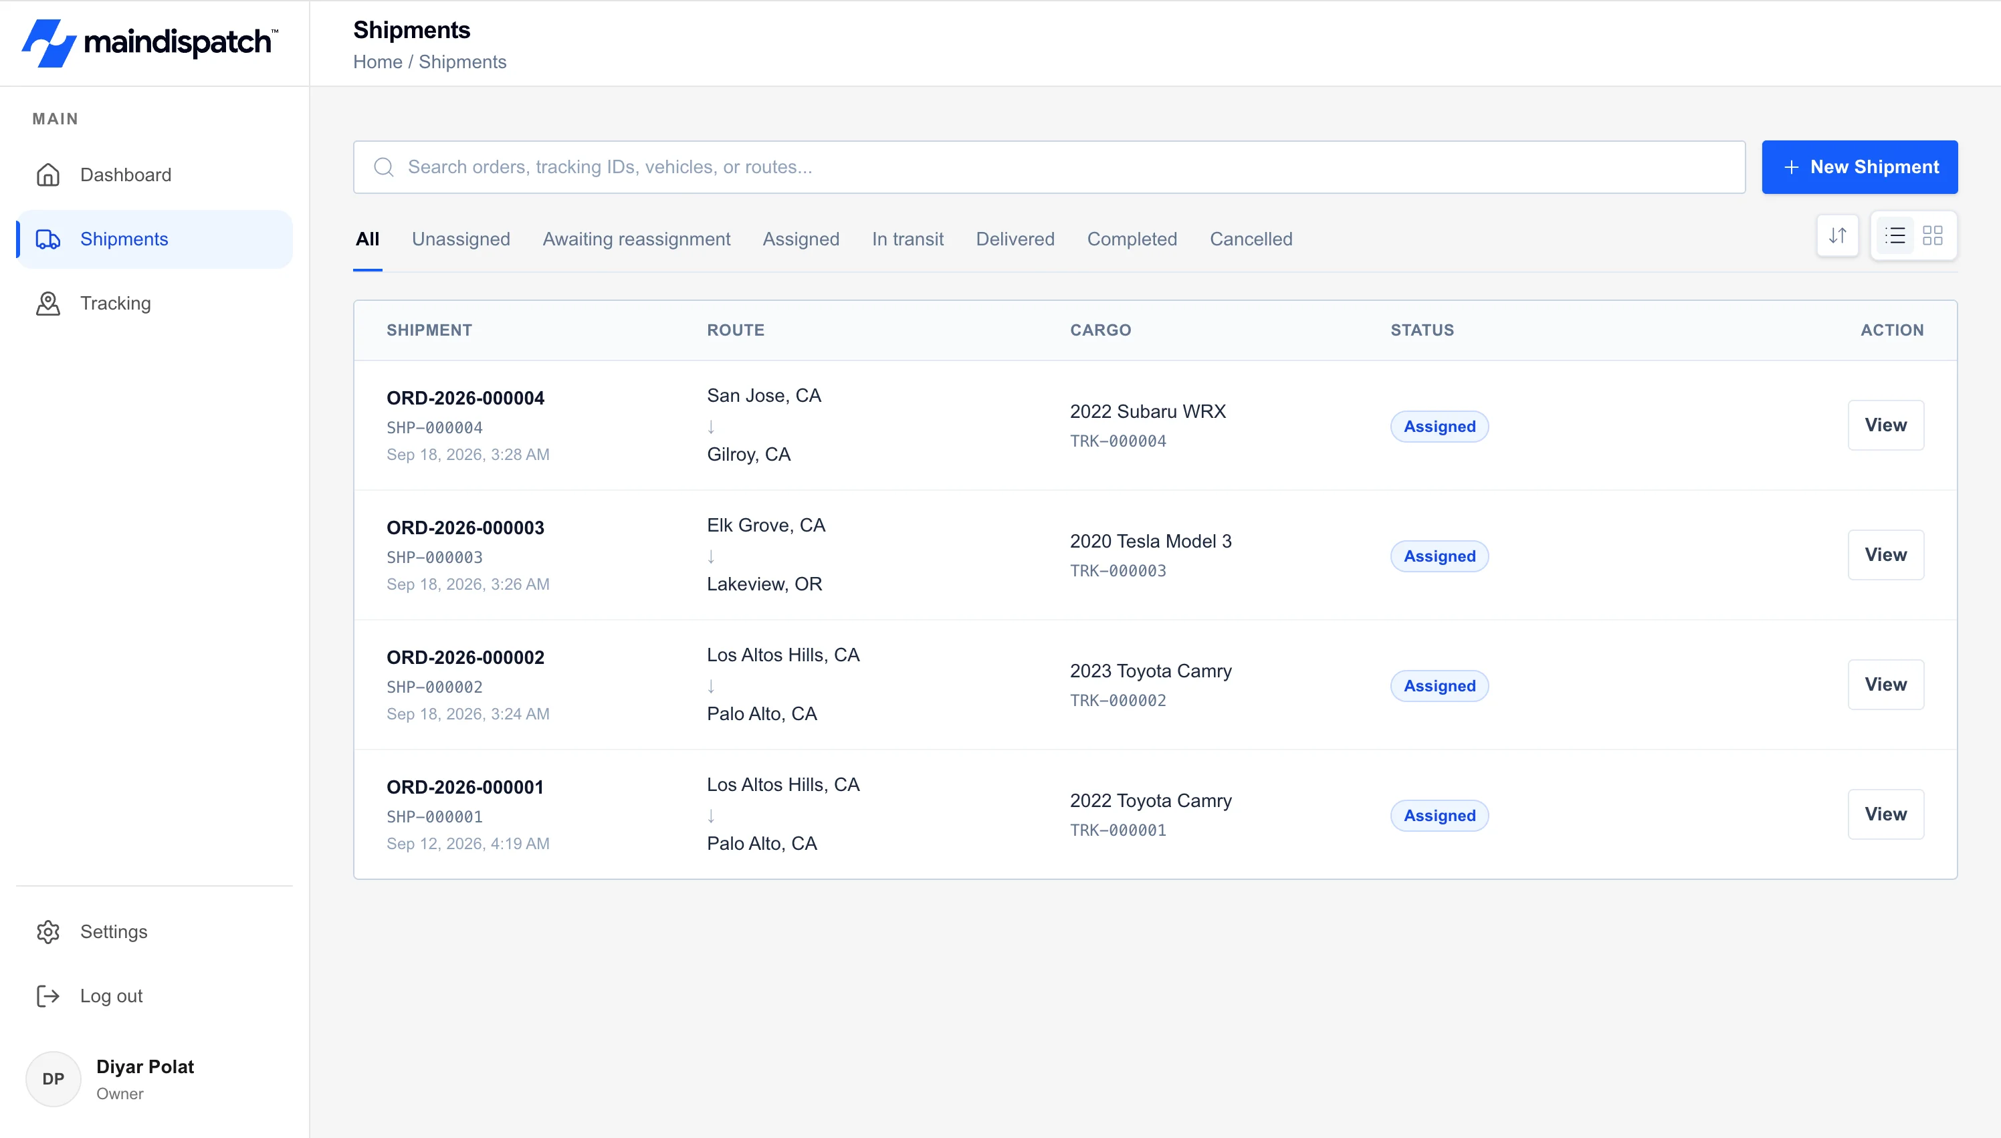Viewport: 2001px width, 1138px height.
Task: View shipment ORD-2026-000003
Action: pyautogui.click(x=1885, y=555)
